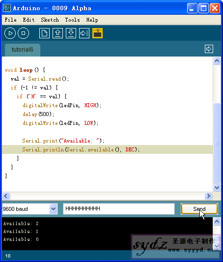Image resolution: width=223 pixels, height=262 pixels.
Task: Click the 'if (-1 != val) {' line
Action: 34,87
